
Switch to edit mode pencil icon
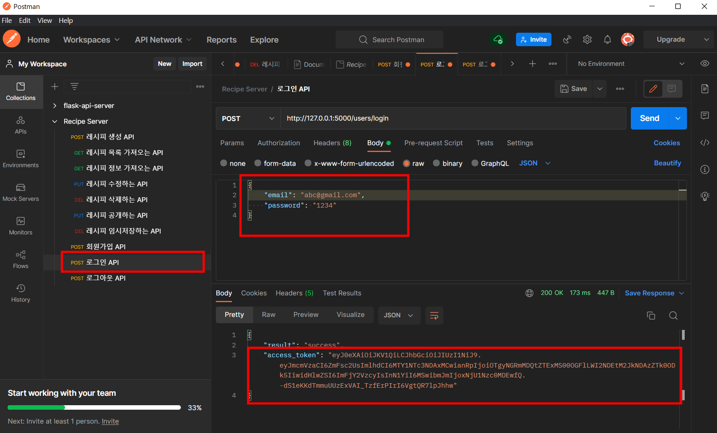click(653, 89)
